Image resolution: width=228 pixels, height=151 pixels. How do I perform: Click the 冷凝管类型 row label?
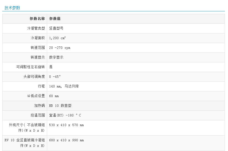point(36,28)
